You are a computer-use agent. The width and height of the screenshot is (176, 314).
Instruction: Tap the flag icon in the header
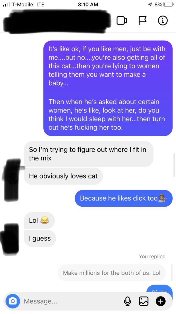(142, 21)
